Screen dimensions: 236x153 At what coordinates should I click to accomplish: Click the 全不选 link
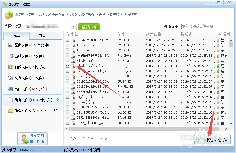pyautogui.click(x=88, y=138)
